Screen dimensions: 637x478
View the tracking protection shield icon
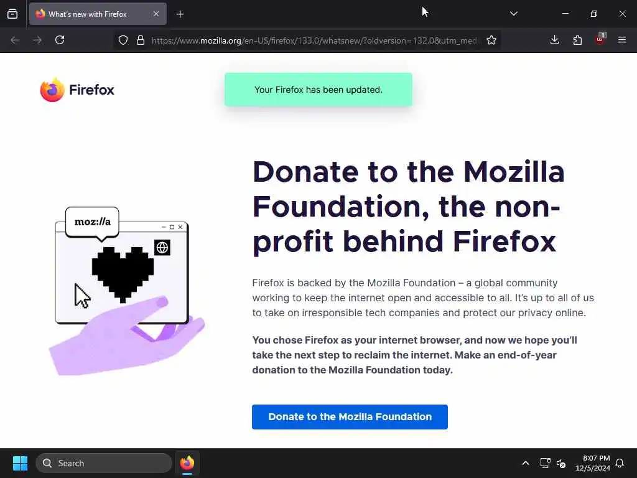point(123,40)
